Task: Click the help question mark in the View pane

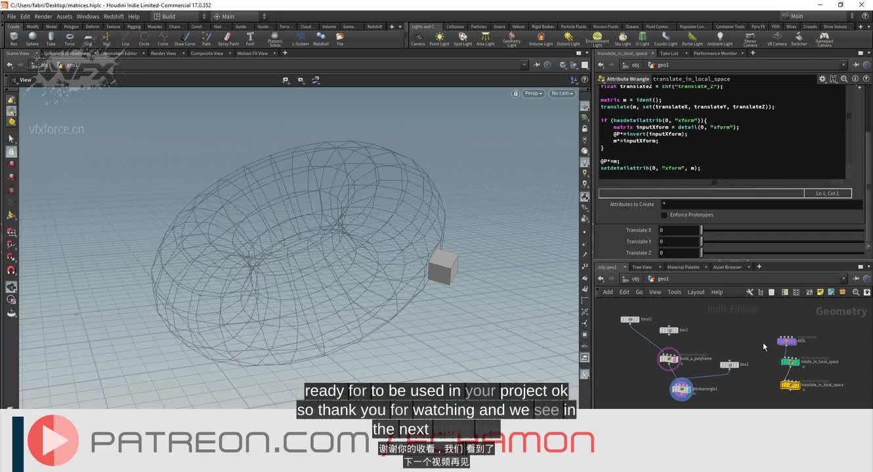Action: click(x=584, y=79)
